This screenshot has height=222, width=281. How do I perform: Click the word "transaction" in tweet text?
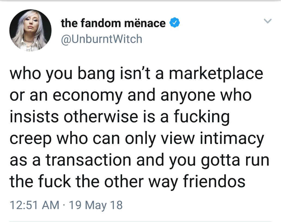click(x=88, y=160)
